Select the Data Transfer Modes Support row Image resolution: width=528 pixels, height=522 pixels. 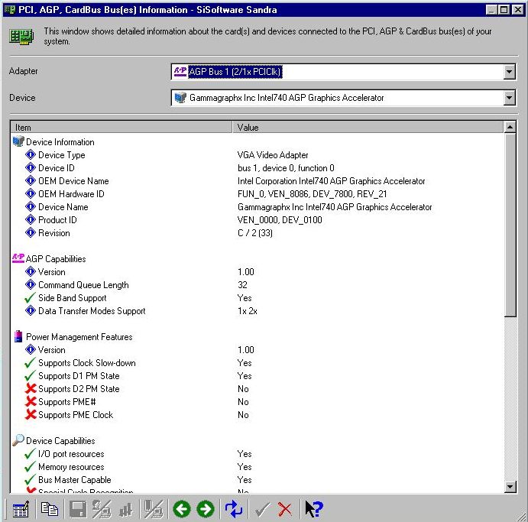(x=258, y=311)
